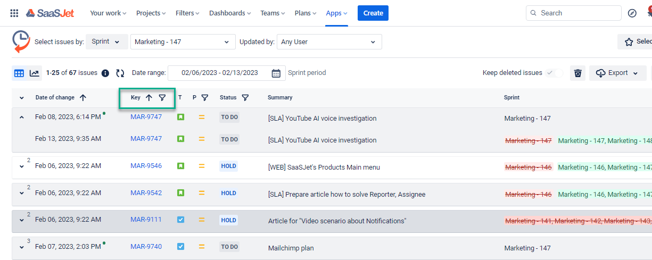652x260 pixels.
Task: Toggle the Keep deleted issues switch
Action: (x=554, y=73)
